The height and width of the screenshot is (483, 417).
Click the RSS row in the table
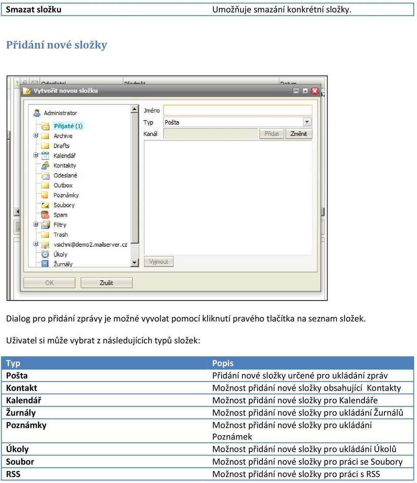[207, 474]
